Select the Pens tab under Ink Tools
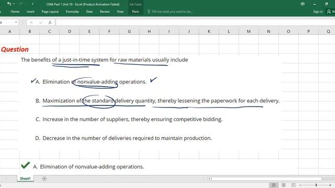Image resolution: width=335 pixels, height=188 pixels. click(x=136, y=11)
